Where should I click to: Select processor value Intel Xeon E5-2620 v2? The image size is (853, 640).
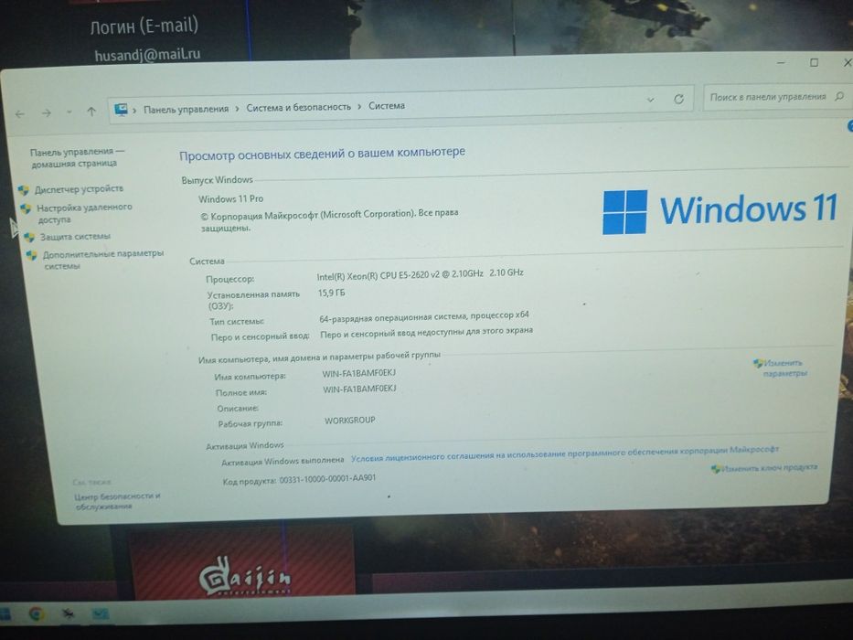point(420,274)
